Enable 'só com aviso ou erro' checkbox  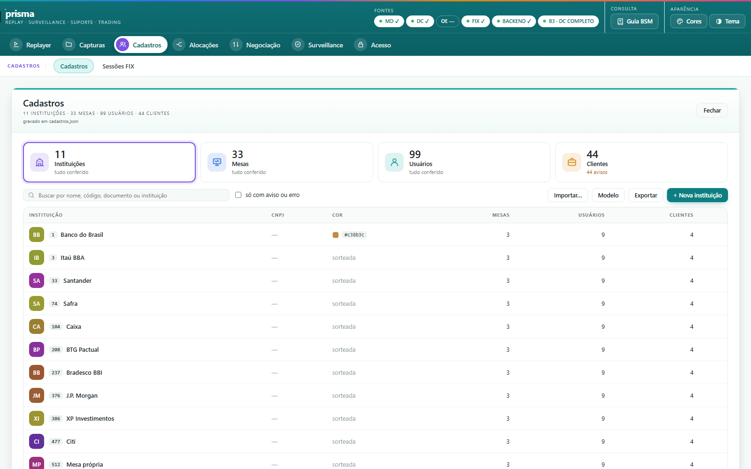click(x=238, y=195)
